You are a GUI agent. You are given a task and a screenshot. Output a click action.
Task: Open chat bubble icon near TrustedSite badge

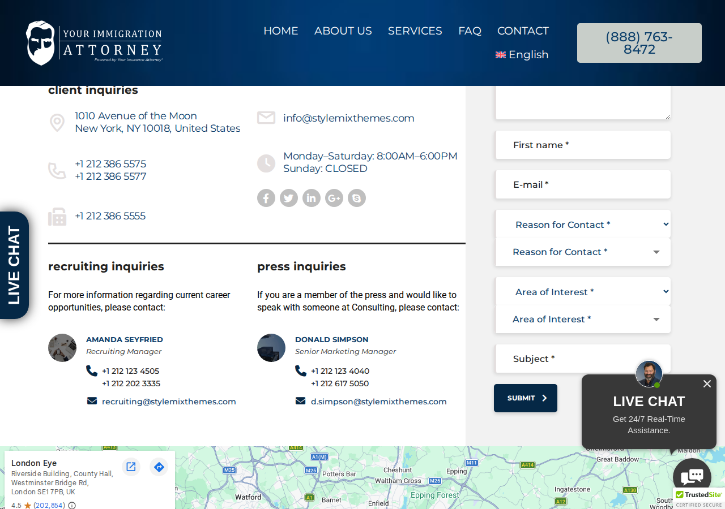692,477
